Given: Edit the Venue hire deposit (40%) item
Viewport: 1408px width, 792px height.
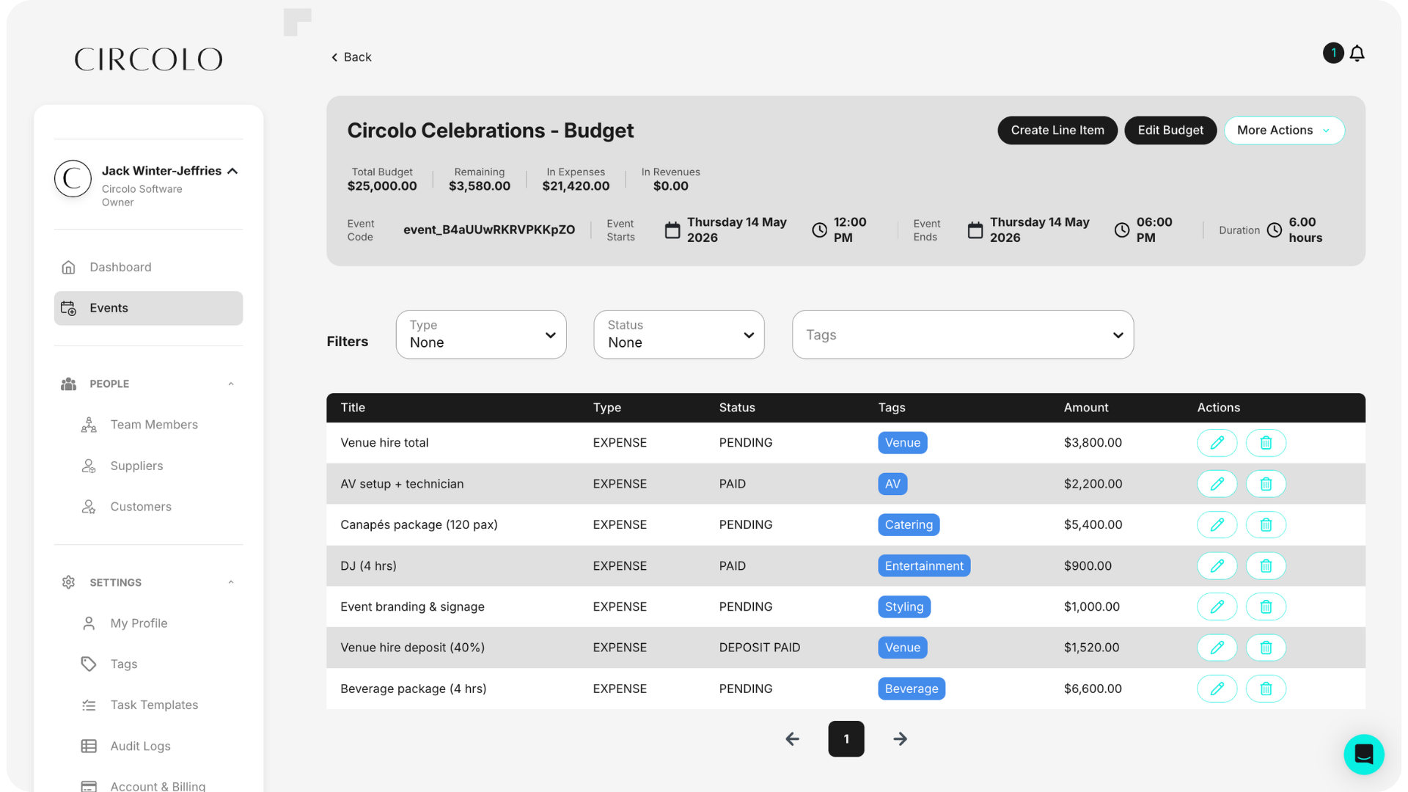Looking at the screenshot, I should click(1217, 648).
